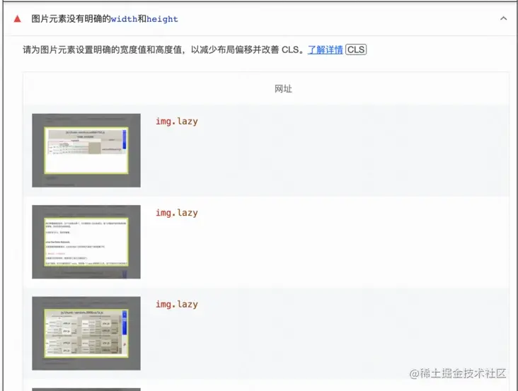Open the third thumbnail showing chunk-vendors treemap
518x391 pixels.
coord(86,333)
